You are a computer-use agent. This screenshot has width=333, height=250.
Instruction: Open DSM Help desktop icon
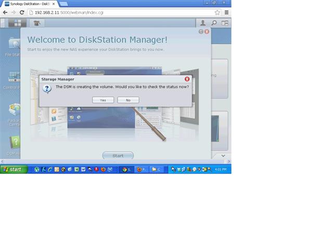click(x=14, y=146)
